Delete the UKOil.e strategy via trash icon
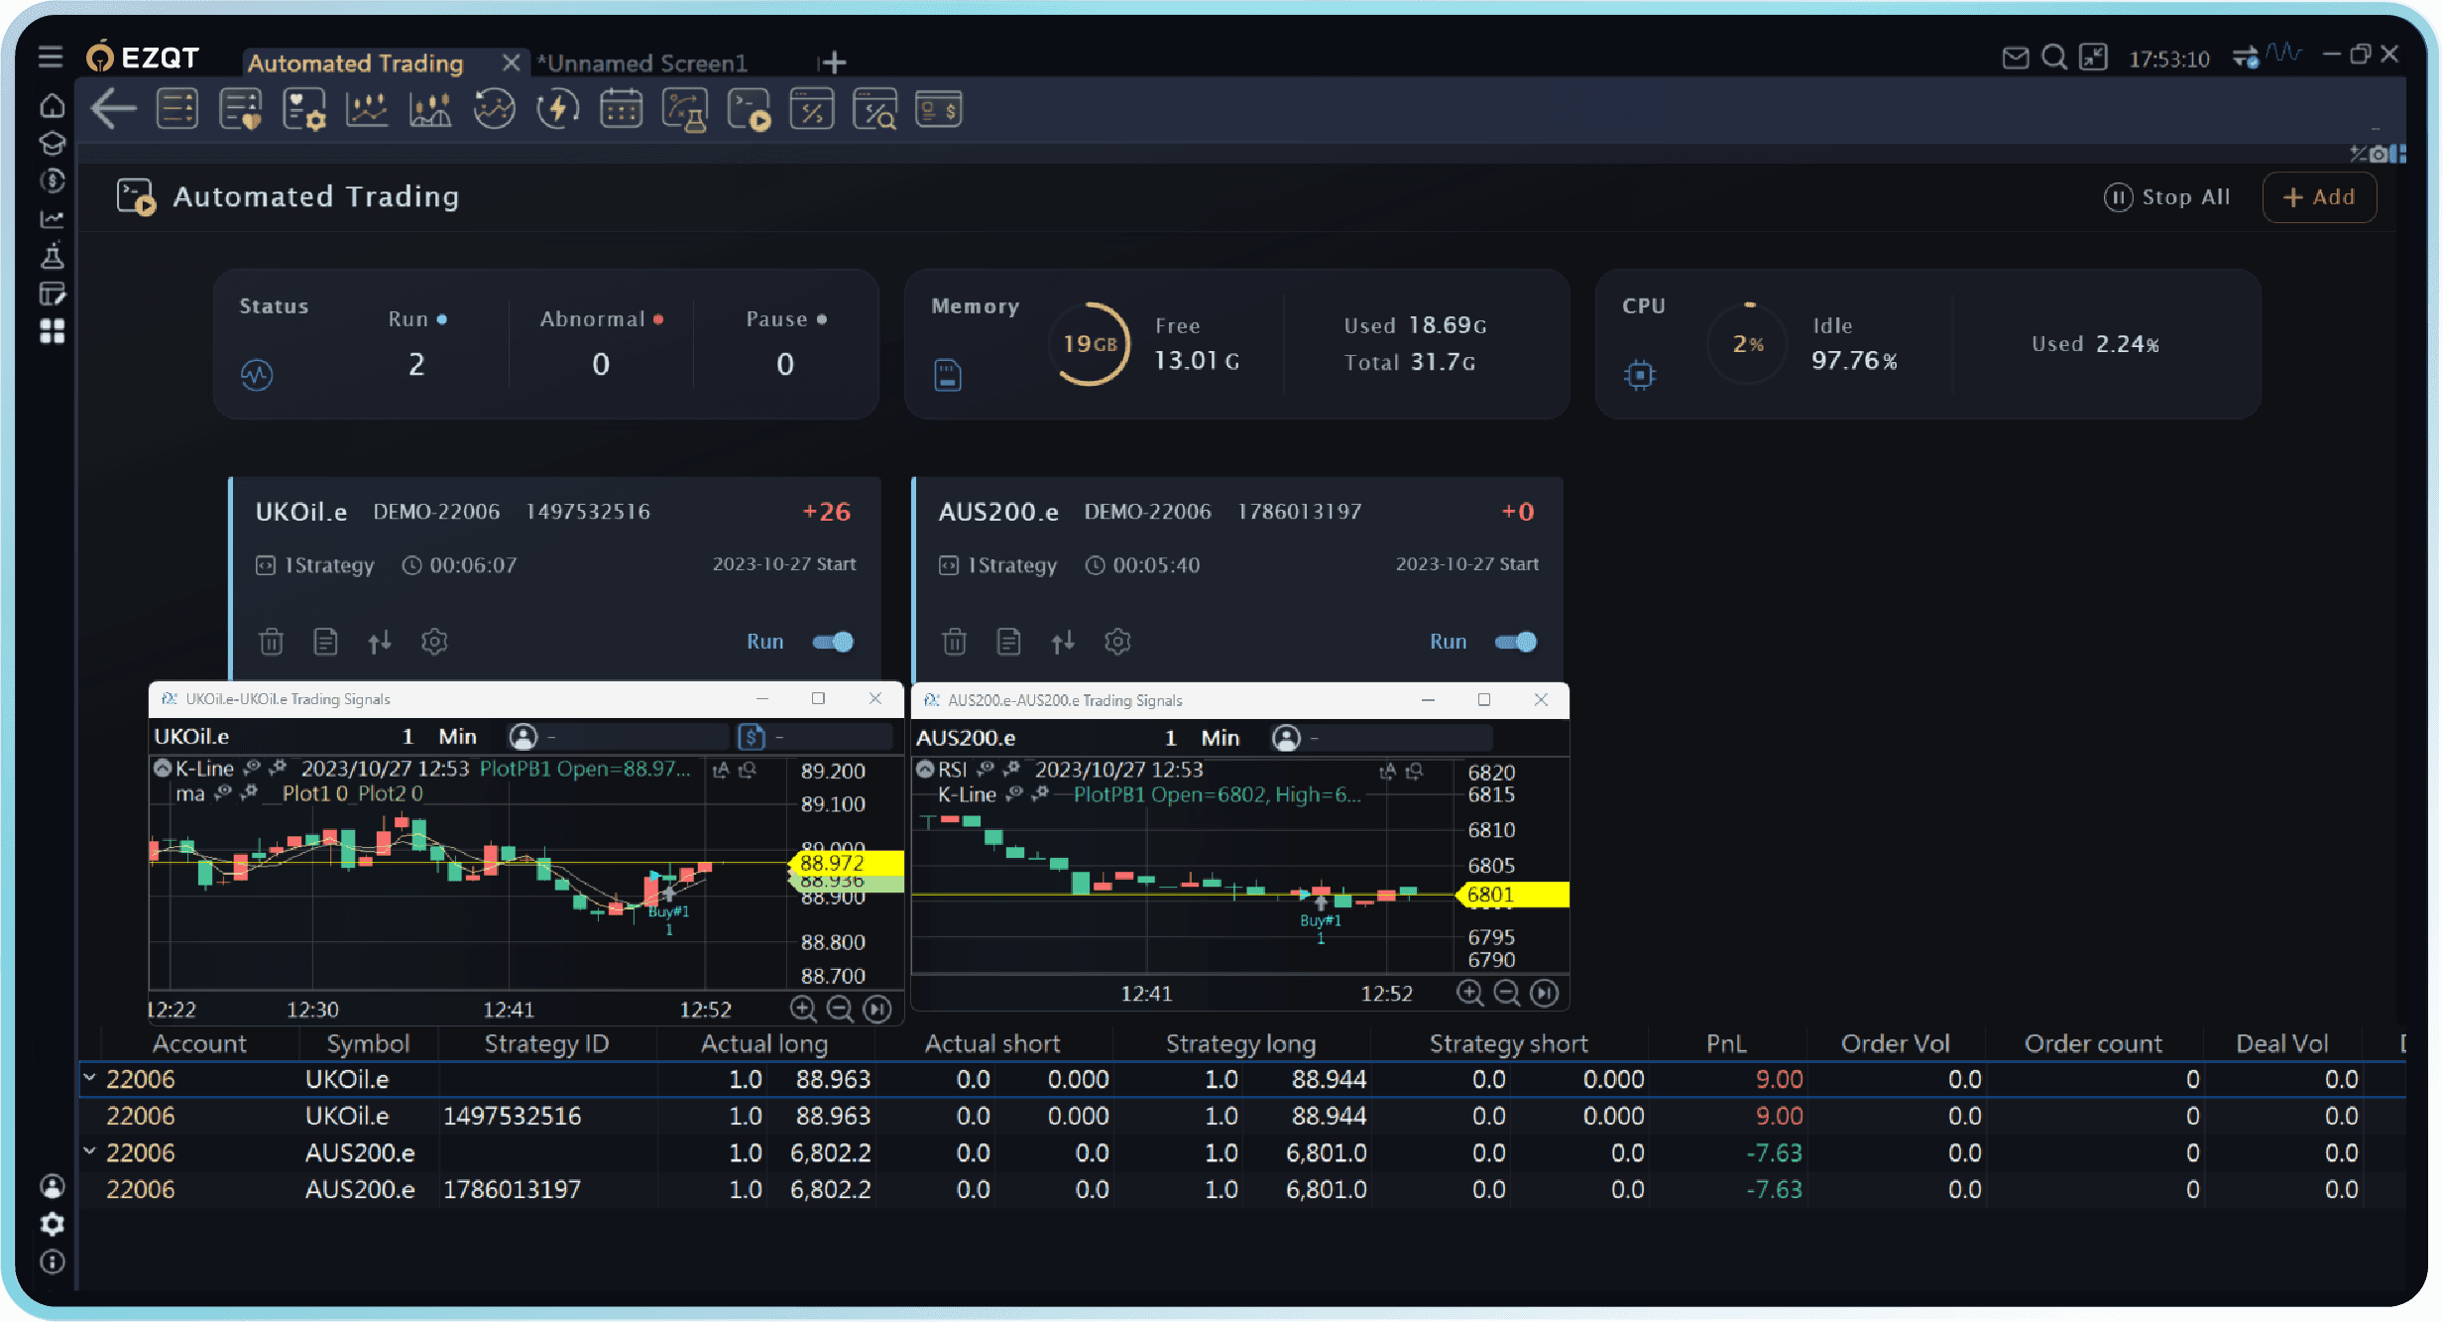 271,643
